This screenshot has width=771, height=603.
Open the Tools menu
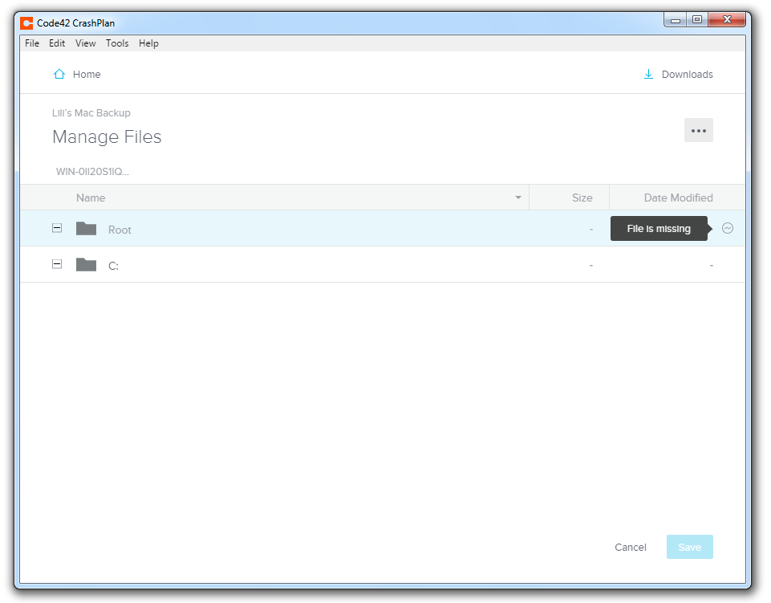[x=117, y=43]
